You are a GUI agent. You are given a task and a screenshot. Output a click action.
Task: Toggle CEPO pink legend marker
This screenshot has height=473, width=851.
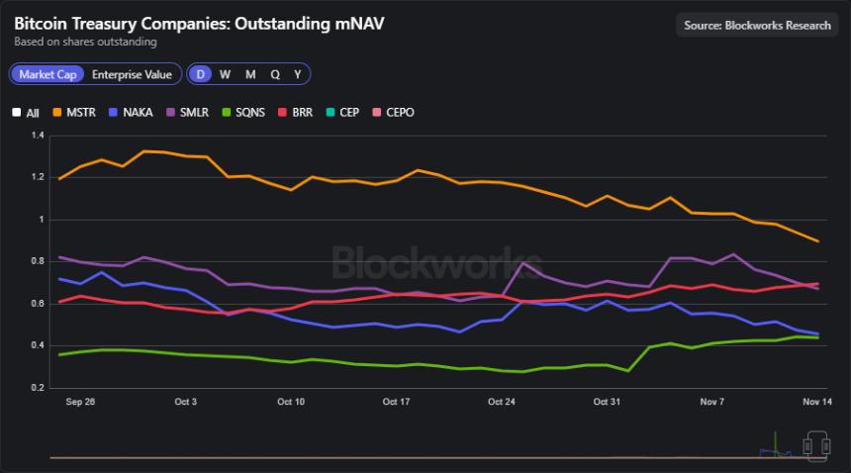pyautogui.click(x=377, y=113)
